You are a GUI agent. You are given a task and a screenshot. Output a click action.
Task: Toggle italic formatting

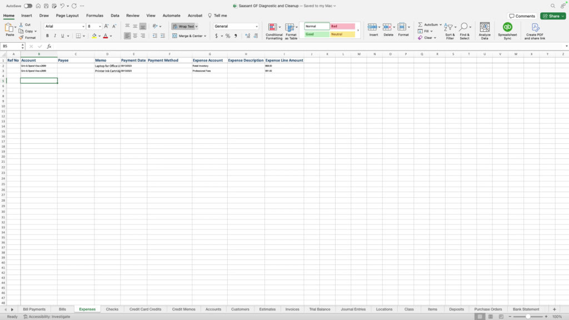54,35
